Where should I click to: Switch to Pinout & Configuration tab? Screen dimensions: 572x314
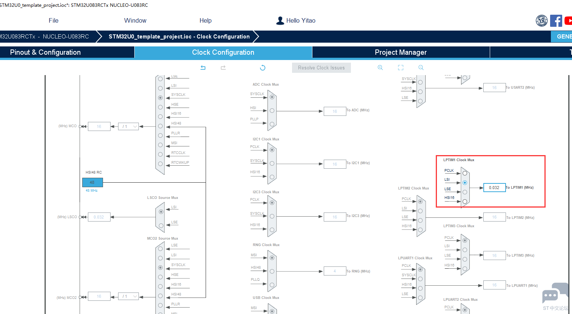(x=67, y=52)
